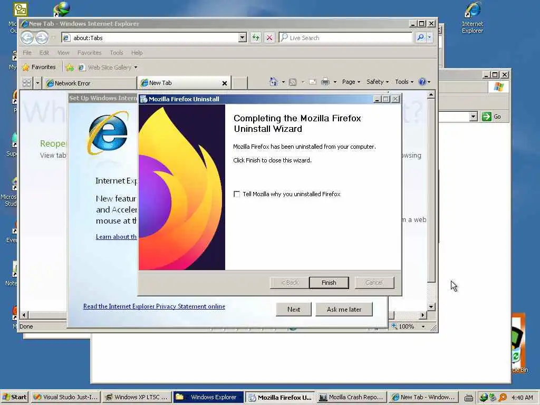Expand Explorer window address dropdown
540x405 pixels.
pos(474,117)
